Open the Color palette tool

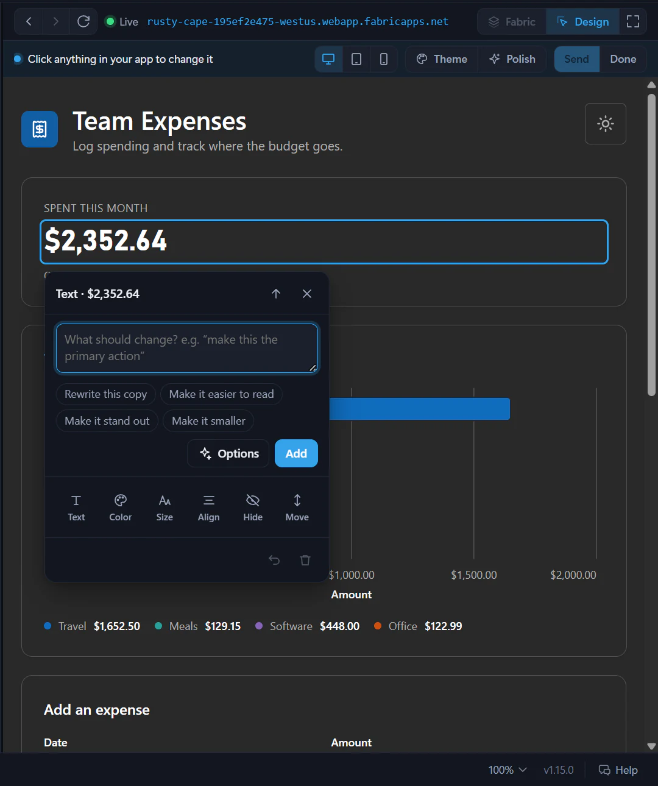tap(121, 508)
